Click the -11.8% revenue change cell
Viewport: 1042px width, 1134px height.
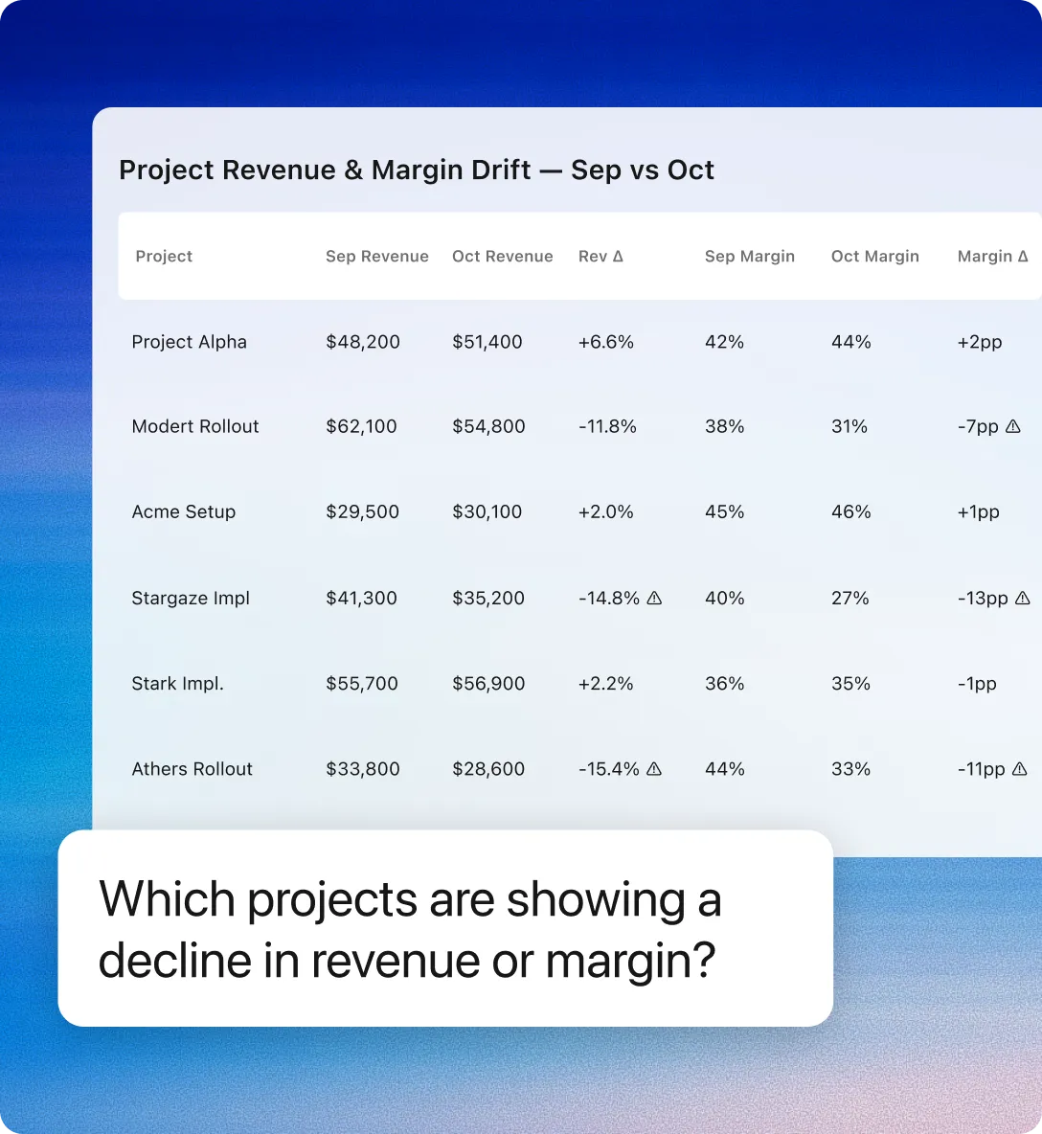click(x=607, y=426)
